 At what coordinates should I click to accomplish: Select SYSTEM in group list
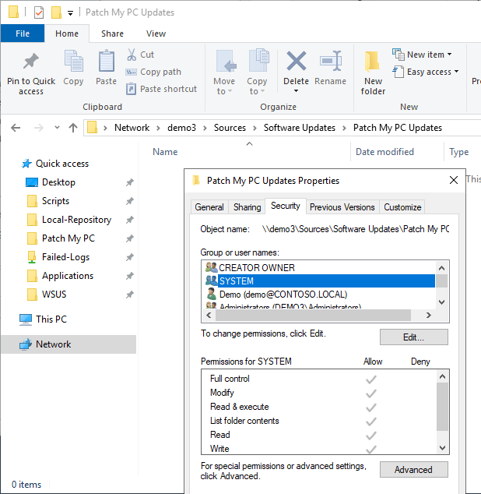(318, 281)
